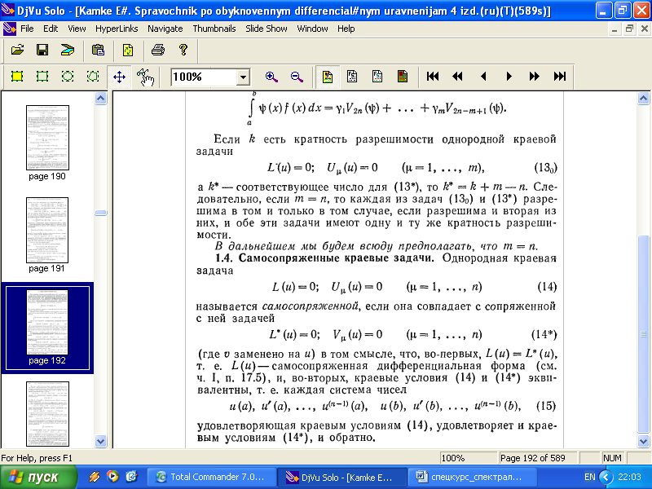This screenshot has width=652, height=489.
Task: Select the yellow filled rectangle selection tool
Action: (x=17, y=77)
